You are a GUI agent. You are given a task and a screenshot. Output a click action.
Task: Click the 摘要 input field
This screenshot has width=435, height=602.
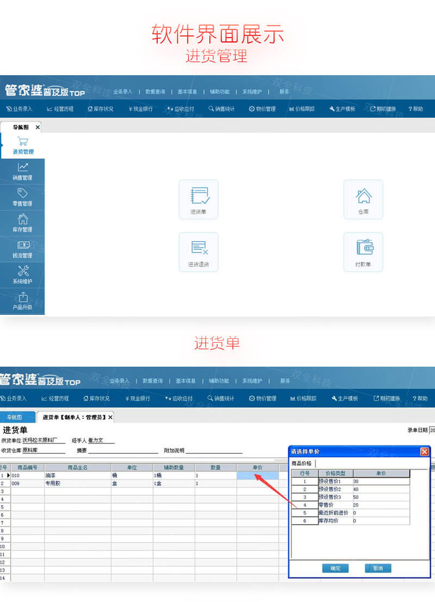(x=123, y=451)
